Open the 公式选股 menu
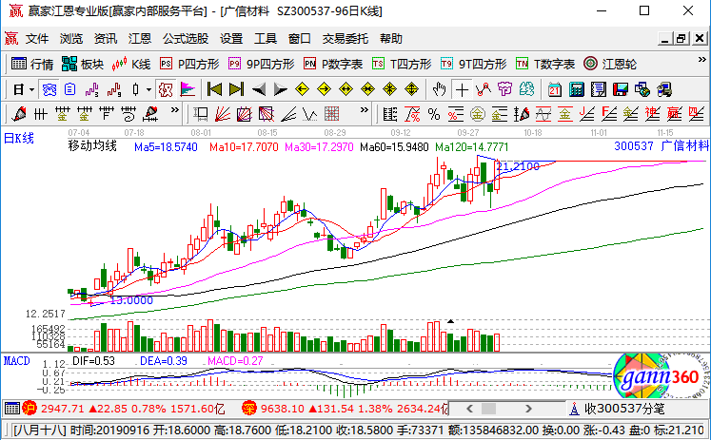This screenshot has width=711, height=440. click(x=186, y=39)
